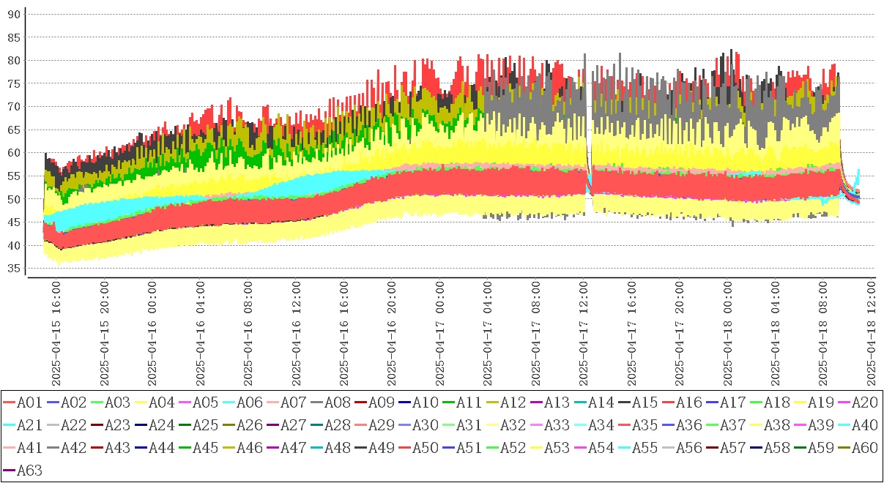Click the gray line swatch beside A08
The height and width of the screenshot is (483, 884).
coord(317,402)
